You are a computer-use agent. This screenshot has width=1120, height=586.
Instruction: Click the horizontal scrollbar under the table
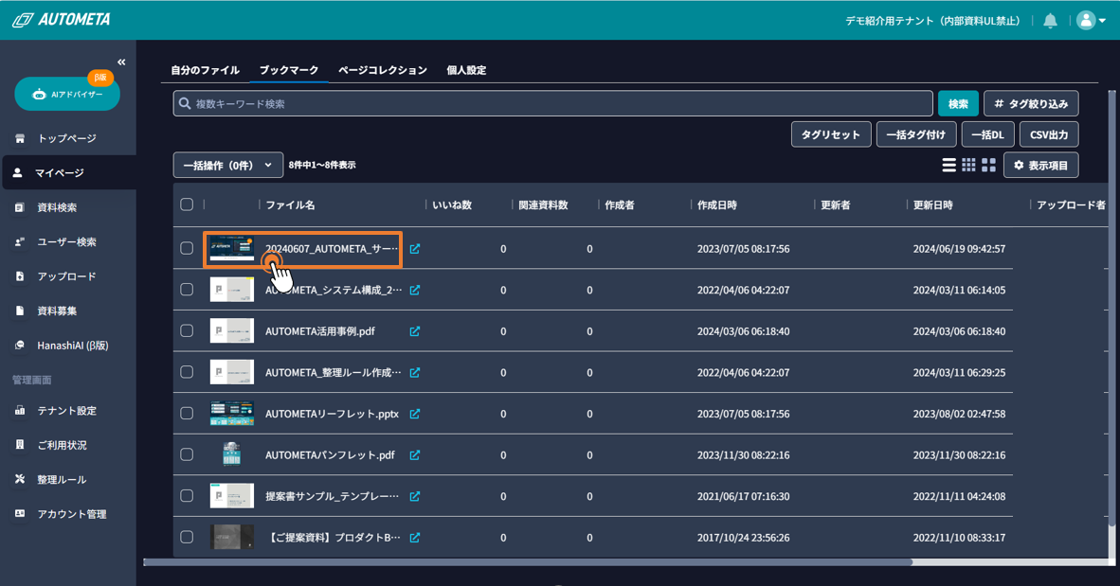[x=528, y=562]
